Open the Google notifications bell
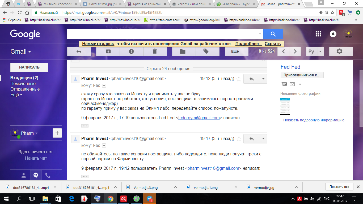Viewport: 363px width, 204px height. pos(333,34)
